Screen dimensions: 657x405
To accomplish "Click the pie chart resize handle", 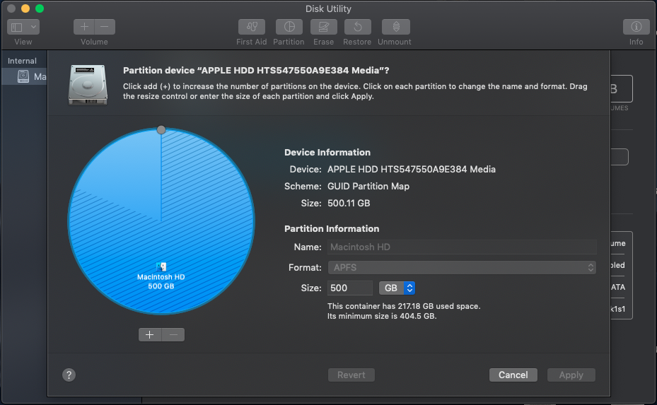I will 161,130.
